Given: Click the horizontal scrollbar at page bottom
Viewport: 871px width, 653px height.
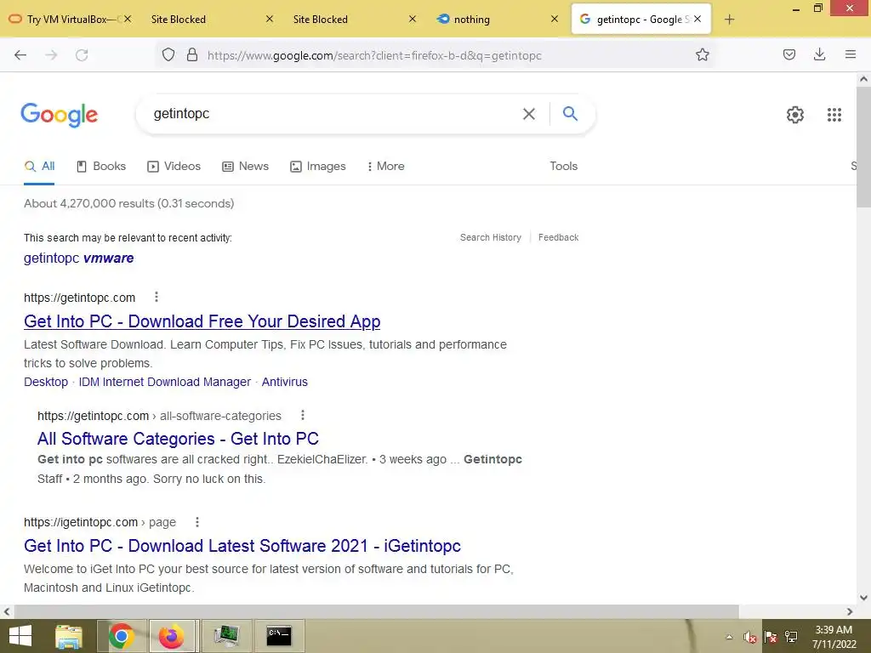Looking at the screenshot, I should coord(377,611).
